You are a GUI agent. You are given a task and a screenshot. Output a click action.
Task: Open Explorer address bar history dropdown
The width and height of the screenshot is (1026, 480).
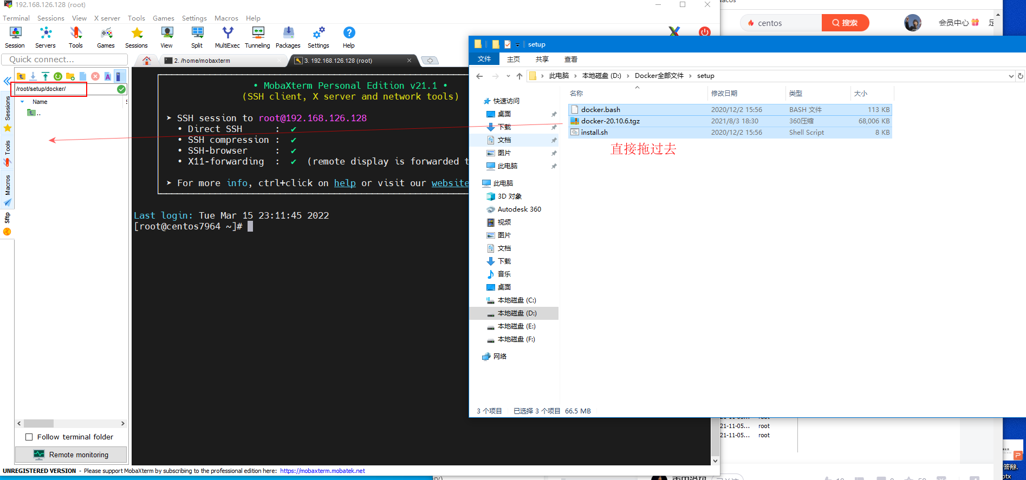[1011, 76]
